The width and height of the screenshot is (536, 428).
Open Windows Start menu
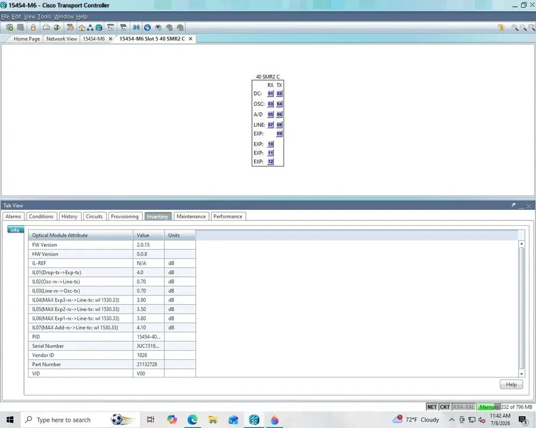[x=10, y=420]
